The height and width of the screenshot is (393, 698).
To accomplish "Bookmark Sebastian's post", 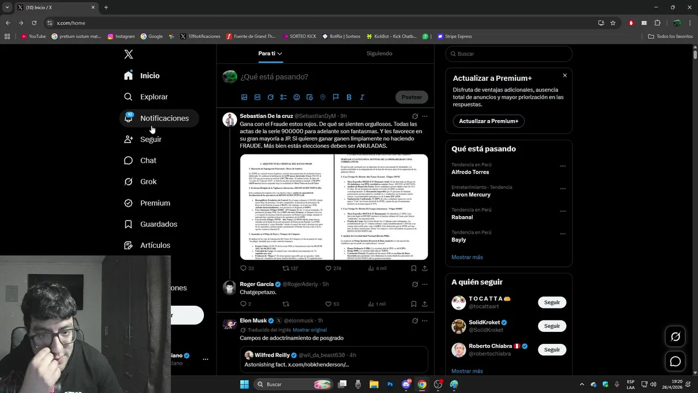I will [x=414, y=269].
